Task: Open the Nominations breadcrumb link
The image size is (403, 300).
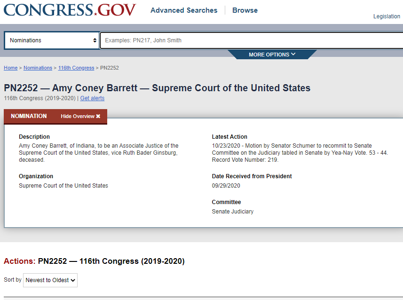Action: click(38, 68)
